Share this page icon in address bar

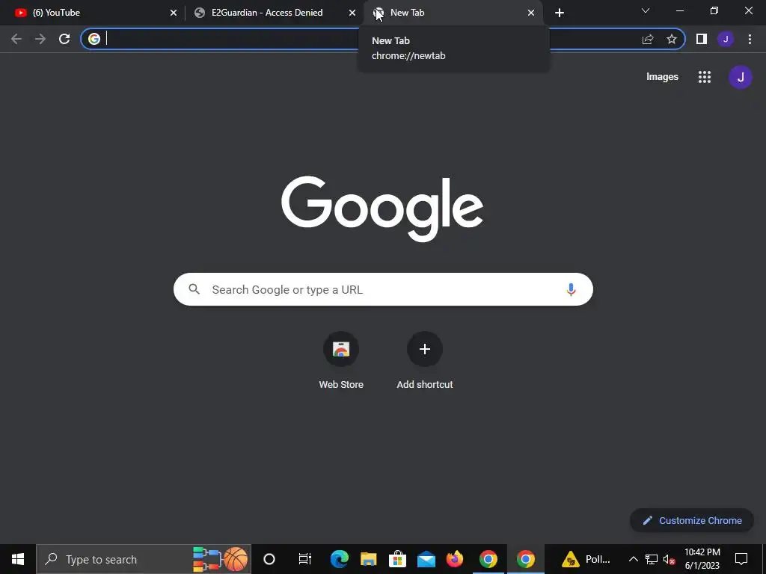point(648,39)
